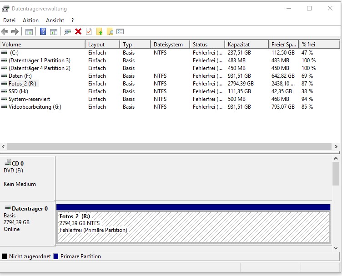This screenshot has width=342, height=276.
Task: Open the Datei menu
Action: tap(10, 20)
